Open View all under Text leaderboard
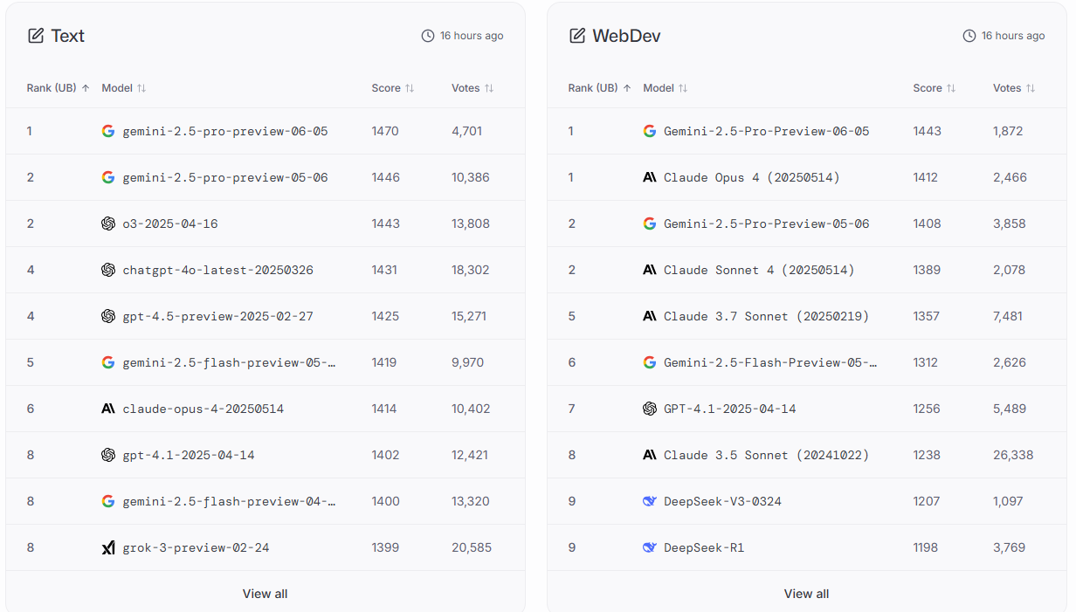The image size is (1076, 612). pyautogui.click(x=265, y=594)
